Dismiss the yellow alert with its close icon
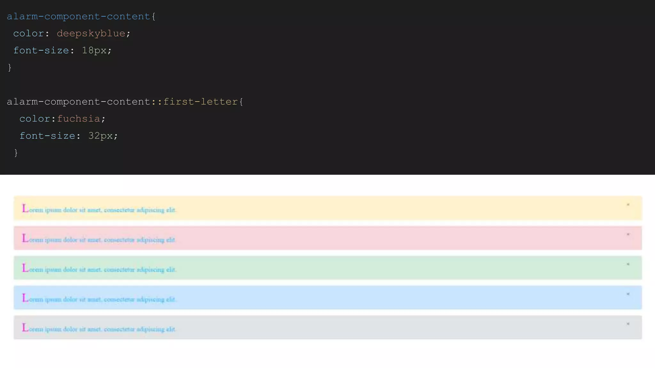This screenshot has height=368, width=655. 628,205
